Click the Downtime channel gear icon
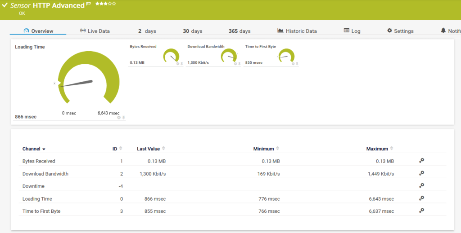Image resolution: width=461 pixels, height=233 pixels. pos(421,185)
